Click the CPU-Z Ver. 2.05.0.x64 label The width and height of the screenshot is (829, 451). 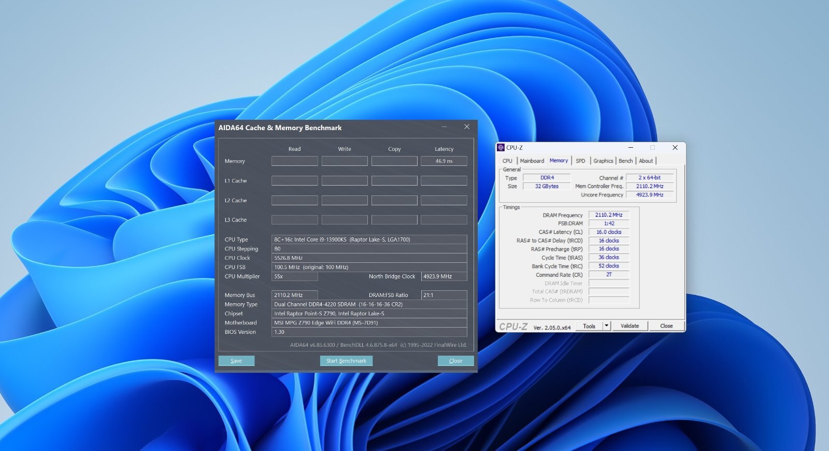point(552,328)
